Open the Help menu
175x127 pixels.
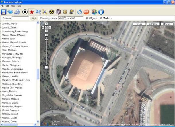click(19, 6)
